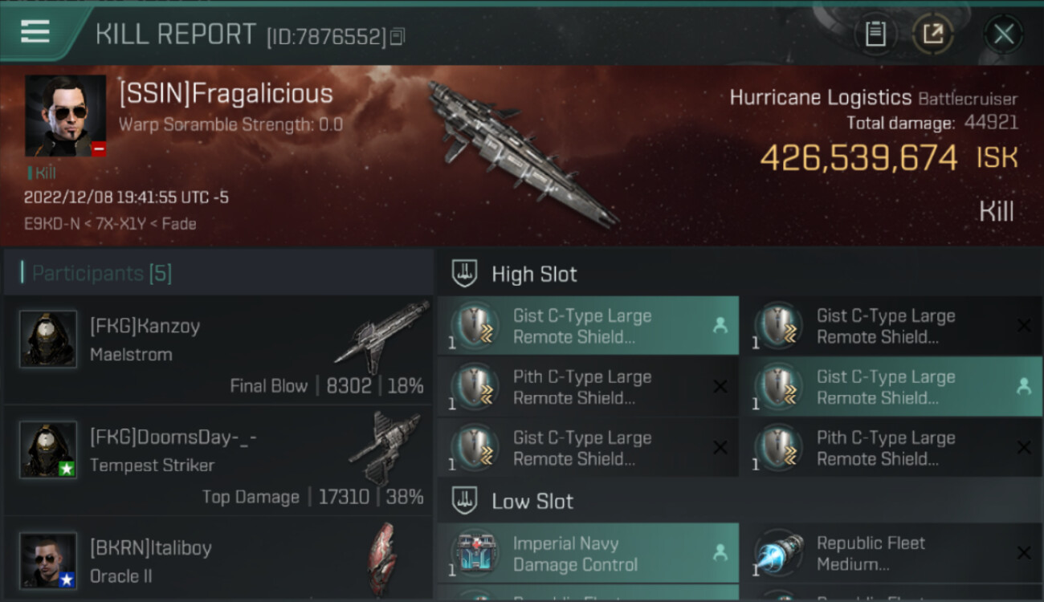Select first Pith C-Type Large Remote Shield

coord(588,387)
